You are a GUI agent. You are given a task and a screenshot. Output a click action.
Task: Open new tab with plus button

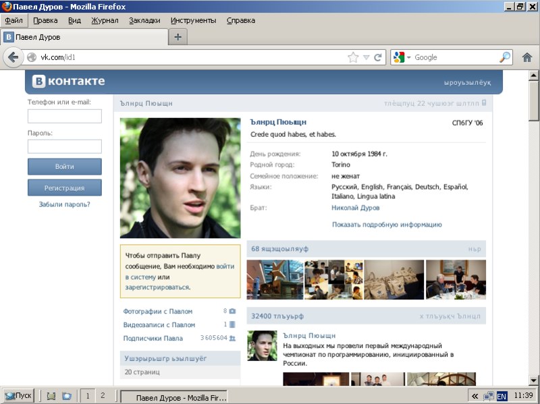coord(178,37)
